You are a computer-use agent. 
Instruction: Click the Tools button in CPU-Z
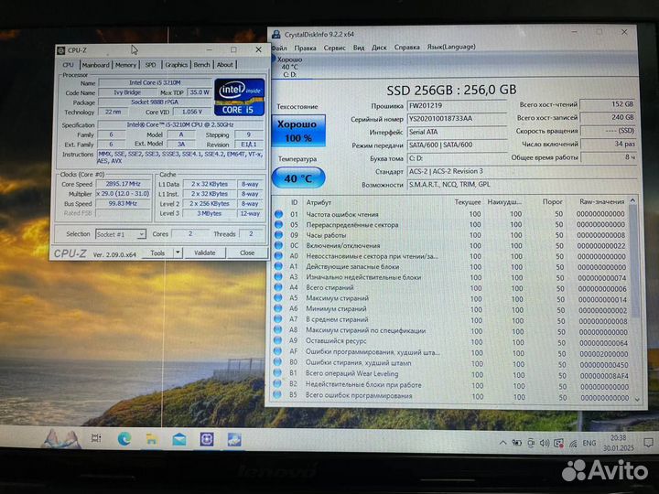click(157, 252)
